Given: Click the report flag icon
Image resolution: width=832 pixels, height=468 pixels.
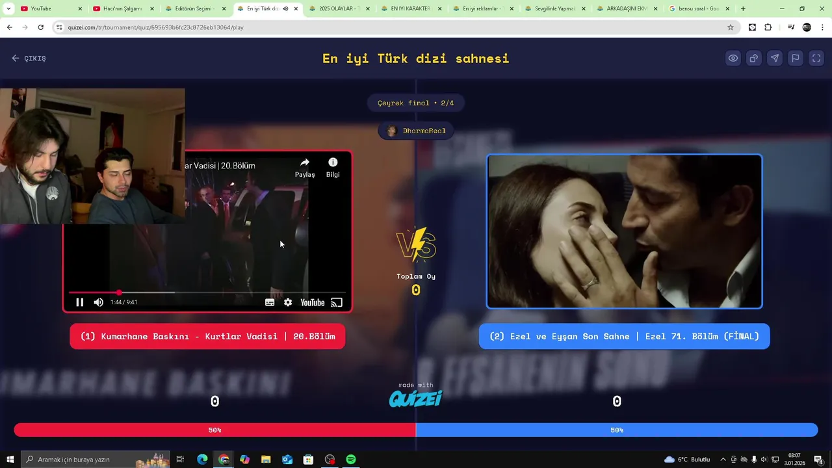Looking at the screenshot, I should point(796,58).
